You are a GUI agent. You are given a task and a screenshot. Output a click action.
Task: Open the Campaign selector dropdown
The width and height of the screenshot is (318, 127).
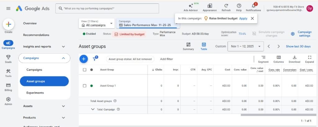[148, 23]
